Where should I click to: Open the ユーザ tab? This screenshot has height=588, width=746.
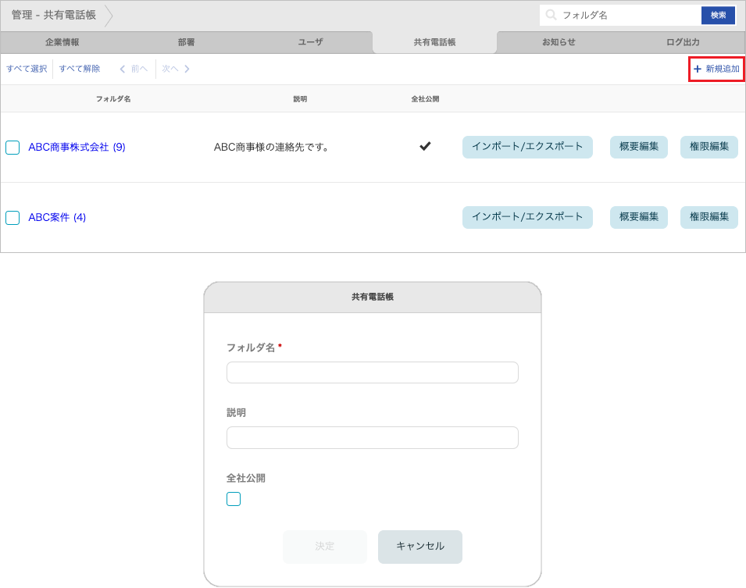pyautogui.click(x=310, y=43)
